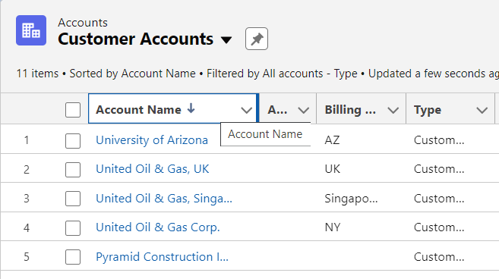Open the truncated A... column chevron
The width and height of the screenshot is (499, 279).
pyautogui.click(x=304, y=110)
